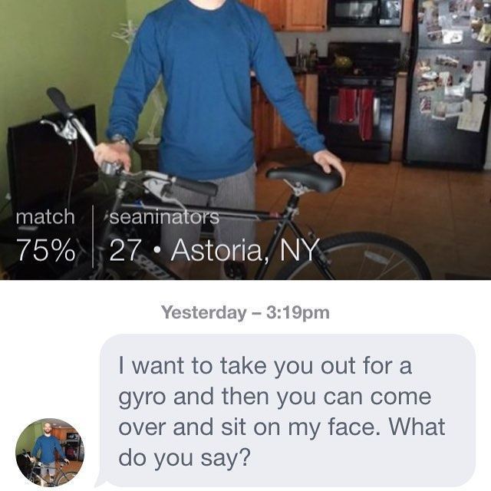Click the divider line beside 75% match
491x491 pixels.
click(x=93, y=236)
